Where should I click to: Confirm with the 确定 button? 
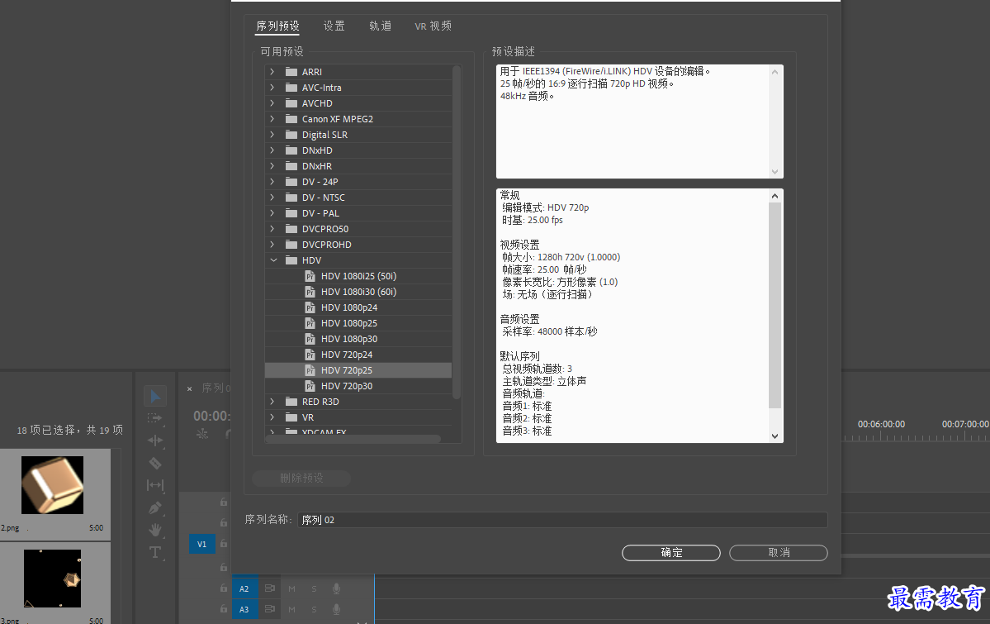(x=671, y=553)
